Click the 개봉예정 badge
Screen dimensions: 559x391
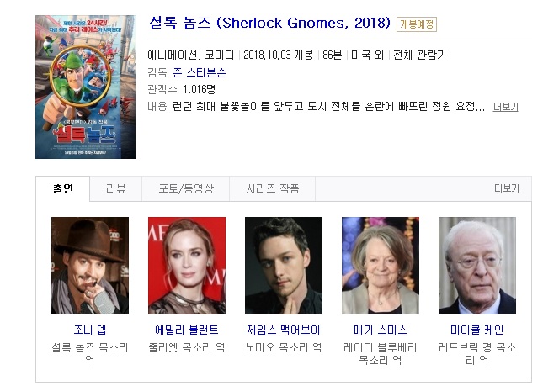click(417, 24)
